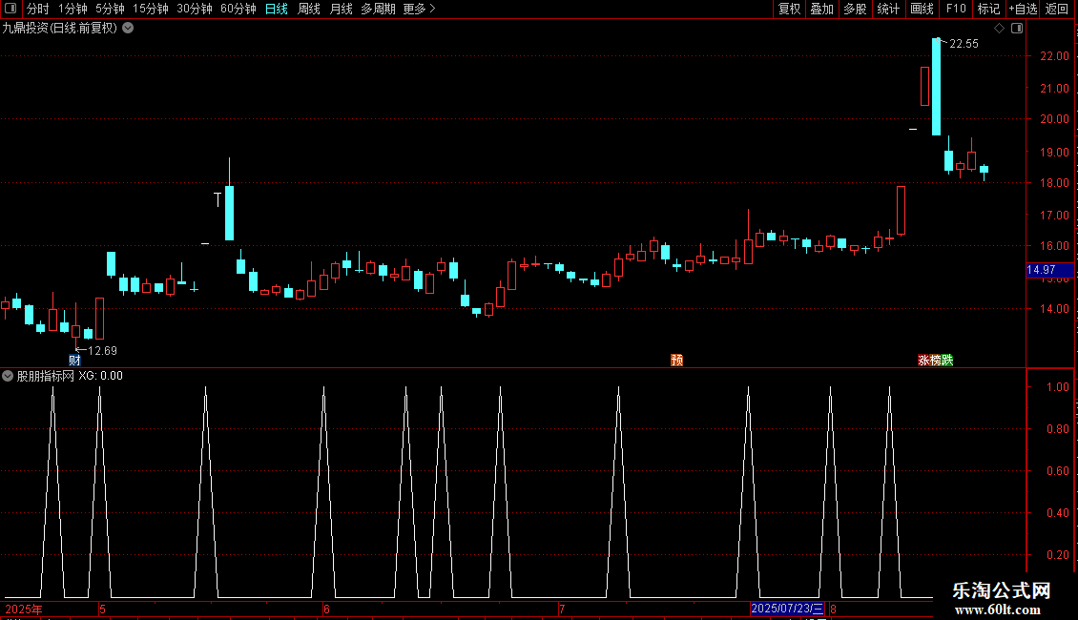Open 多周期 multi-period view
This screenshot has height=620, width=1078.
(x=378, y=9)
